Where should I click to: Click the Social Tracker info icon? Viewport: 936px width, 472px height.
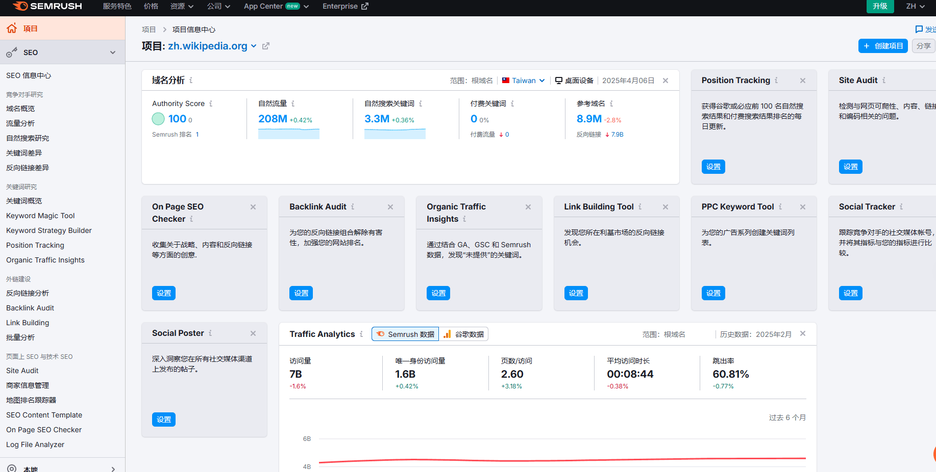[x=901, y=206]
